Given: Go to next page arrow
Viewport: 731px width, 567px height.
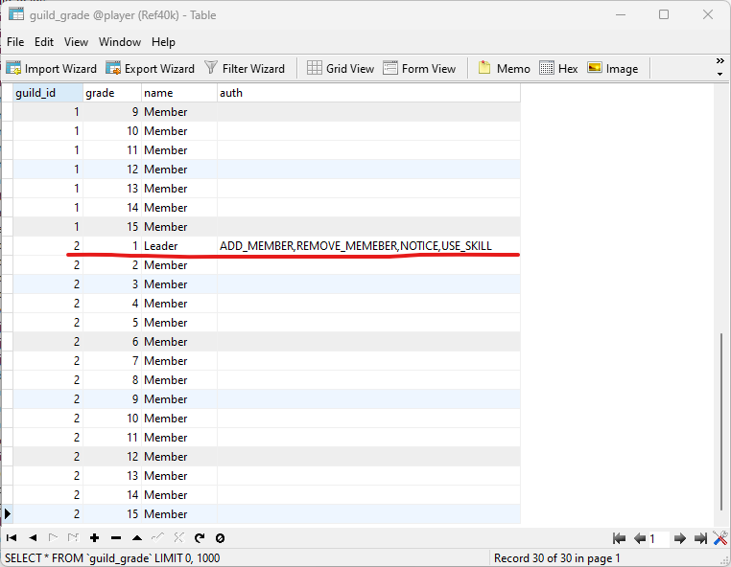Looking at the screenshot, I should 680,538.
